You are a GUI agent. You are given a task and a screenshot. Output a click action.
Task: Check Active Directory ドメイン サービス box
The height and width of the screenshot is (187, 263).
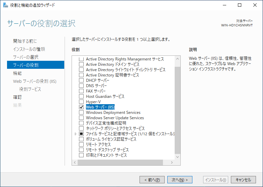pyautogui.click(x=81, y=64)
